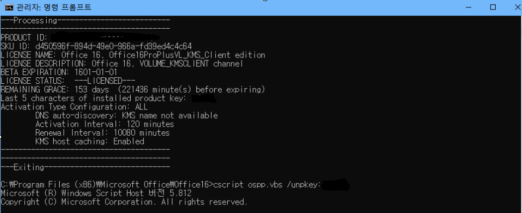Click the LICENSE DESCRIPTION VOLUME_KMSCLIENT line
Viewport: 522px width, 213px height.
[x=122, y=63]
